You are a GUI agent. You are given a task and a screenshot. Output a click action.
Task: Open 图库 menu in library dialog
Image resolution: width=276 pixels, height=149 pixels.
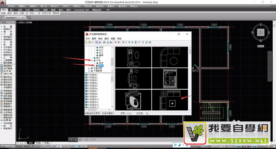[x=94, y=39]
